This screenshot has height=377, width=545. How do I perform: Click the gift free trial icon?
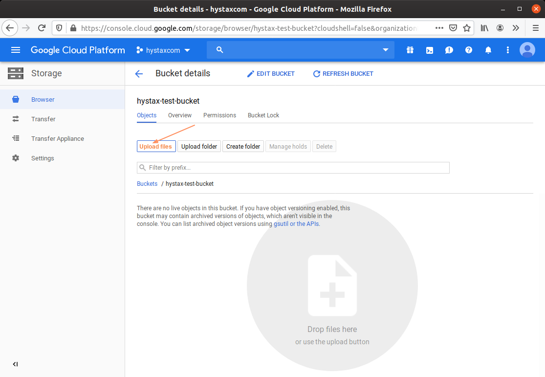410,50
